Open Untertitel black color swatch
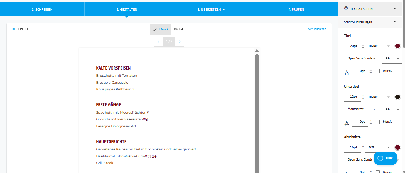The height and width of the screenshot is (173, 405). click(x=397, y=97)
